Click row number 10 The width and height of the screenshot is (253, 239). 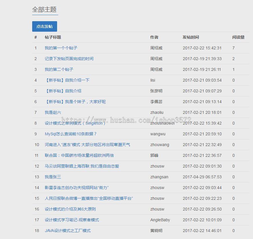click(37, 145)
